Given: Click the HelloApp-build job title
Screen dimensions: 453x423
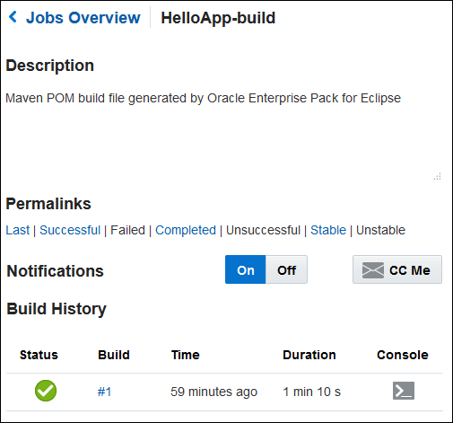Looking at the screenshot, I should 218,18.
